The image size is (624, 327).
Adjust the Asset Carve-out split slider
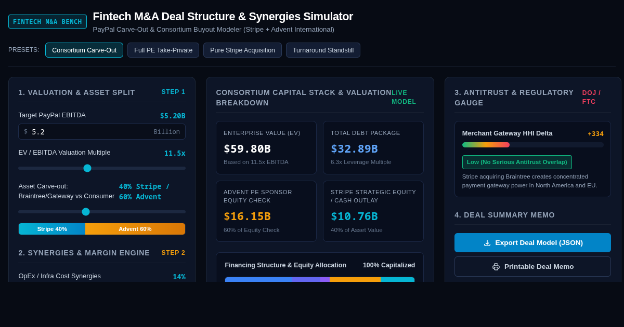(102, 212)
